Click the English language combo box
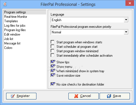 click(x=90, y=20)
